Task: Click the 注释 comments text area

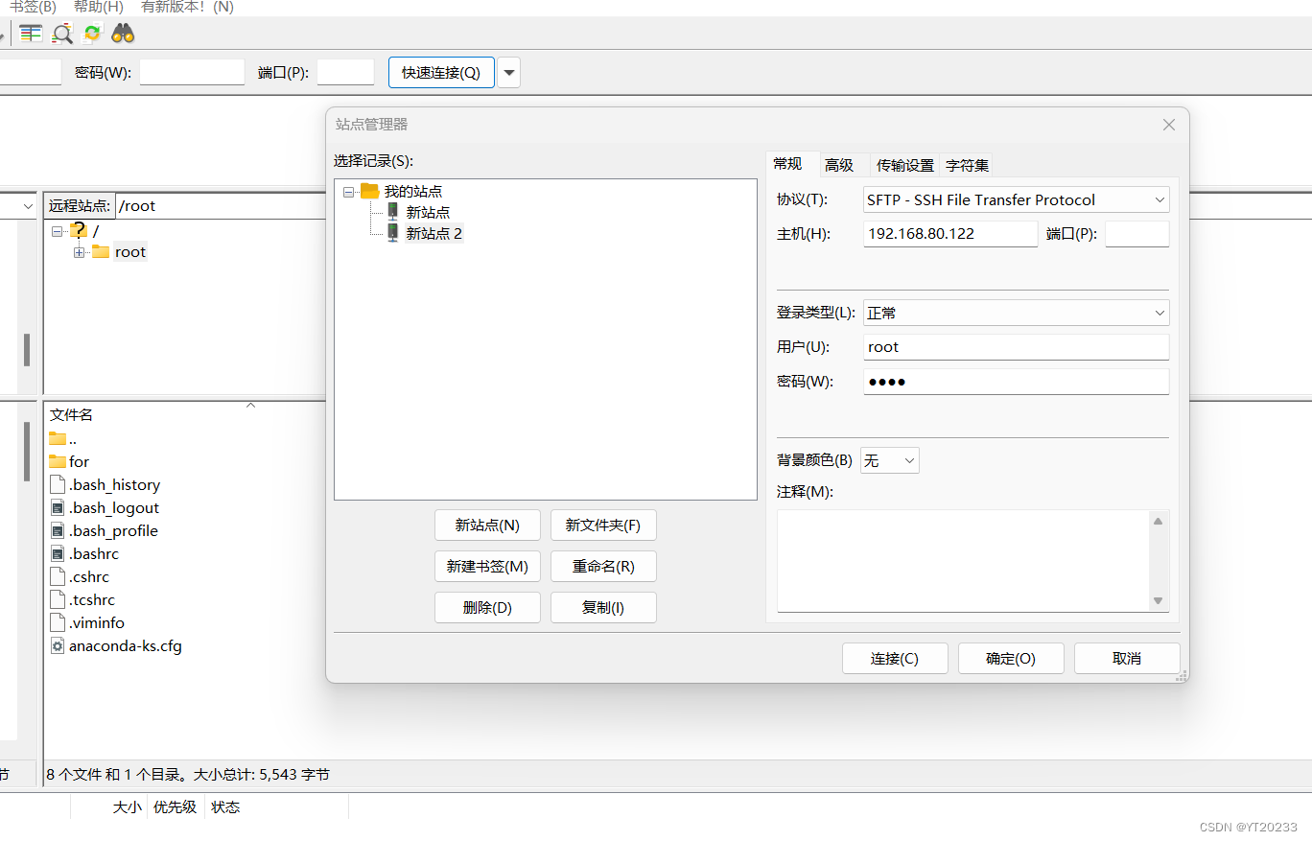Action: click(x=963, y=561)
